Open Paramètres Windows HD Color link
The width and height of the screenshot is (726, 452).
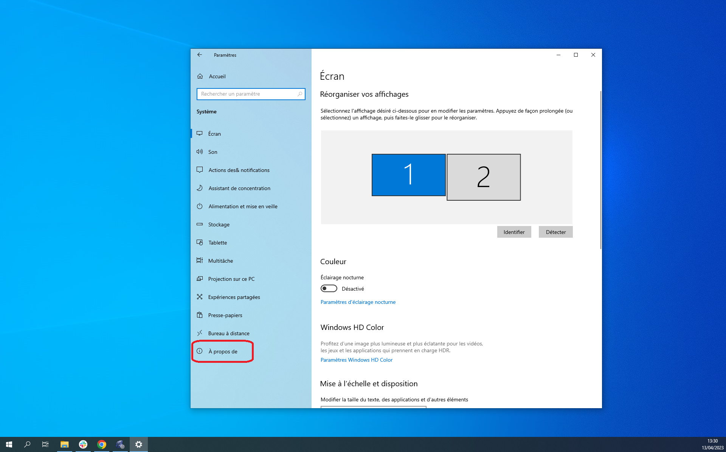356,360
